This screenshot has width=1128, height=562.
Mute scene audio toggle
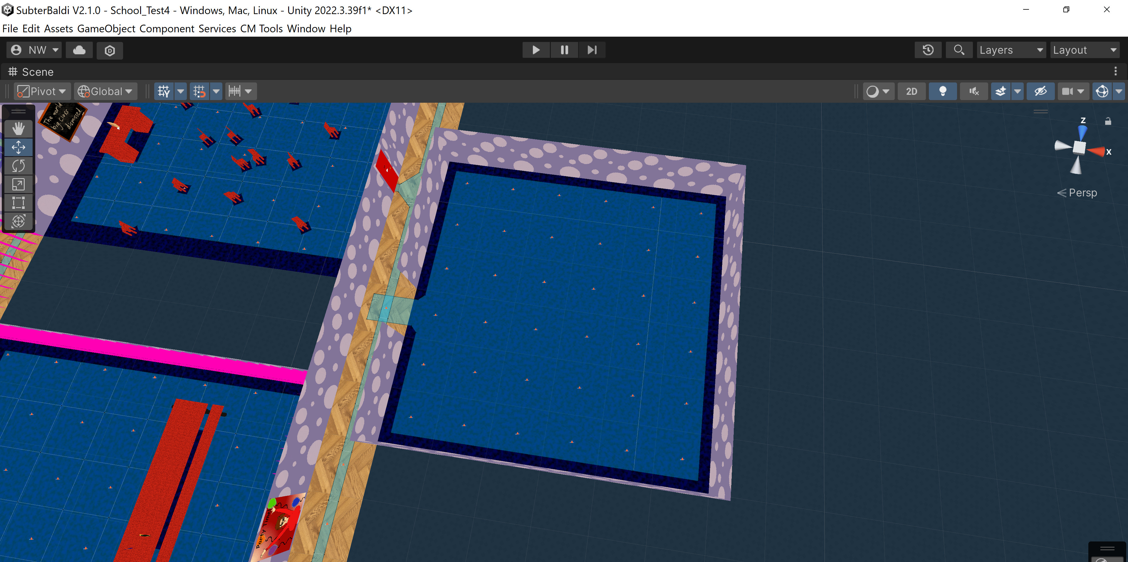973,91
